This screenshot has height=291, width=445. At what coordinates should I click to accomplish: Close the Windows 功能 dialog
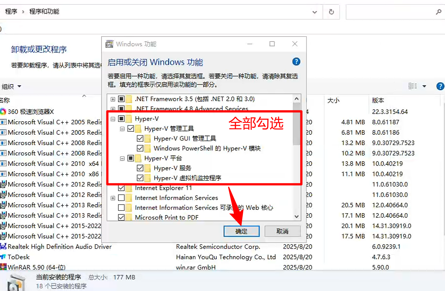[295, 44]
